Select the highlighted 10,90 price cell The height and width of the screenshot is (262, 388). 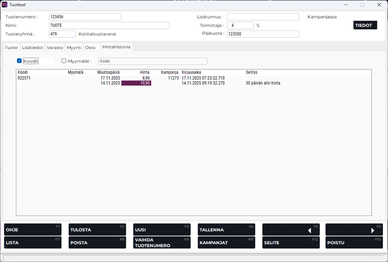tap(136, 83)
